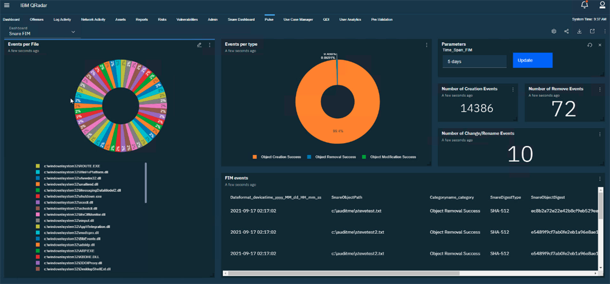The width and height of the screenshot is (610, 284).
Task: Click the file legend scrollbar
Action: (x=146, y=182)
